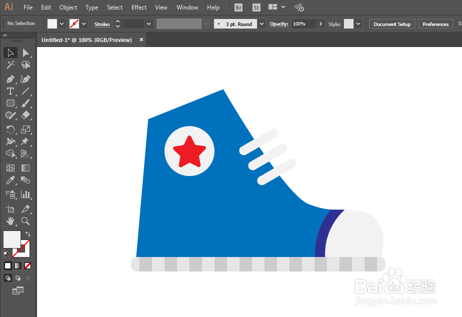The width and height of the screenshot is (462, 317).
Task: Choose the Line Segment tool
Action: tap(25, 91)
